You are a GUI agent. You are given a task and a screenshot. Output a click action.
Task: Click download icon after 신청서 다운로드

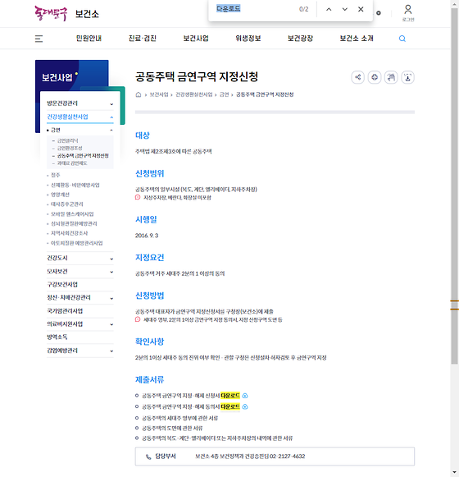(245, 396)
